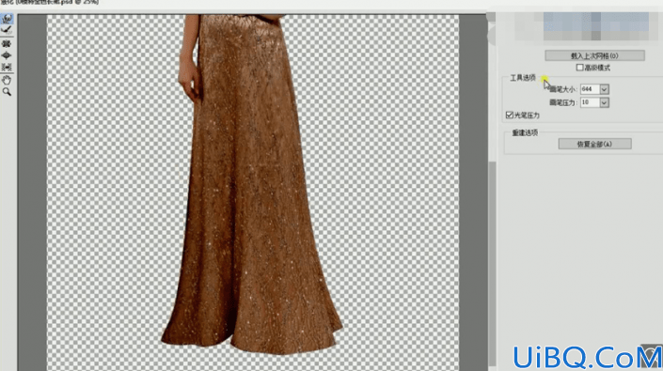The image size is (663, 371).
Task: Pick the Push Left tool
Action: pyautogui.click(x=7, y=67)
